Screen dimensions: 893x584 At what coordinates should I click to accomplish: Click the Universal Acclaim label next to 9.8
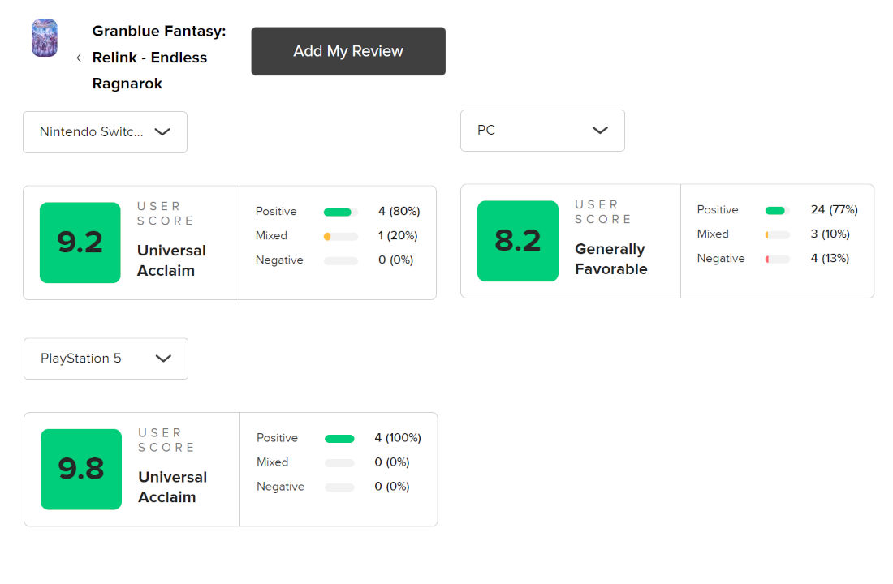point(173,487)
